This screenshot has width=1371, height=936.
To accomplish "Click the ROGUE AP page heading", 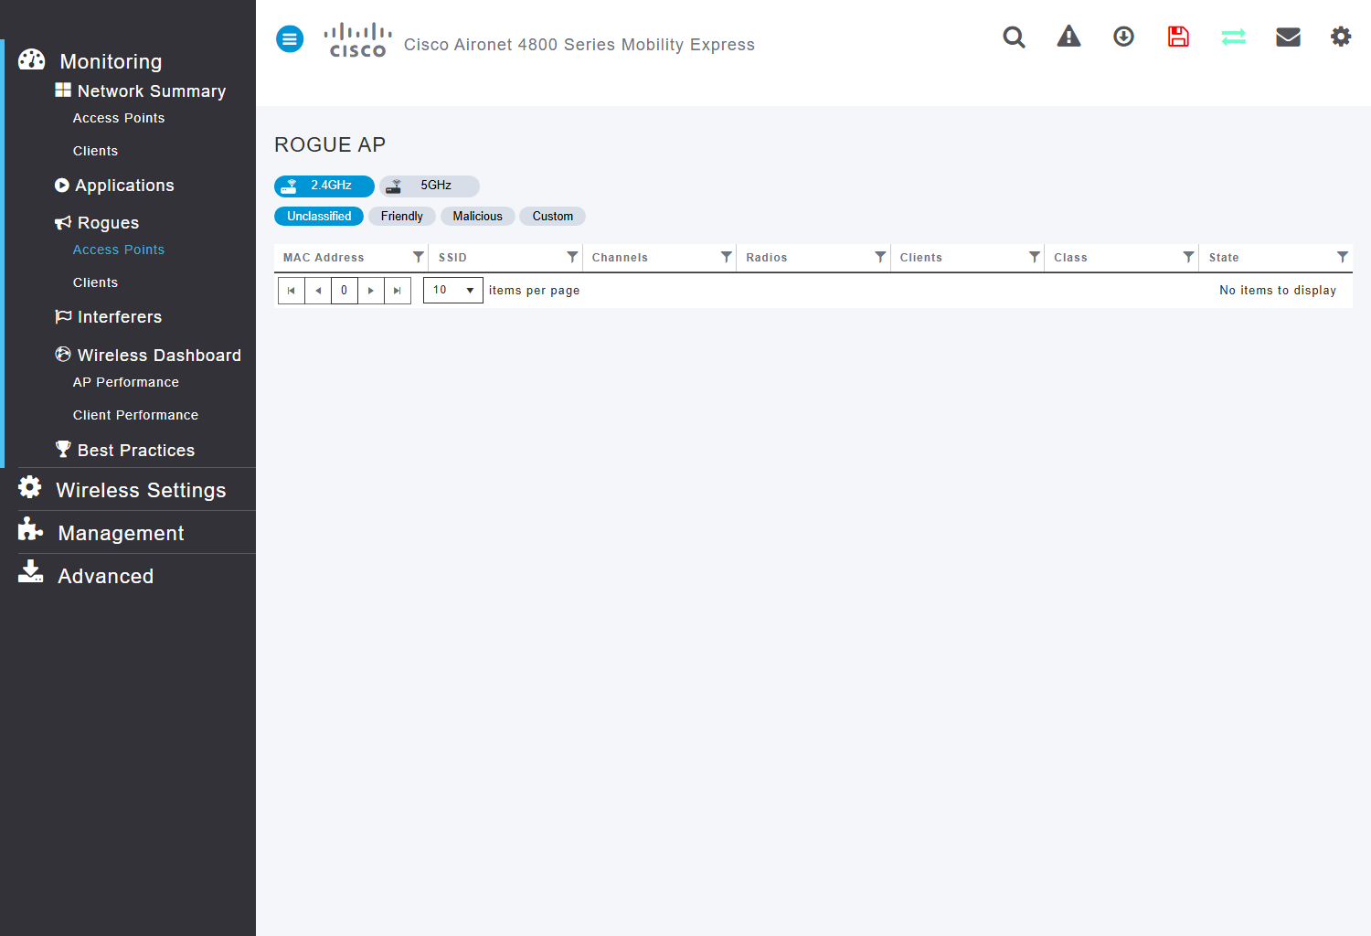I will (x=330, y=144).
